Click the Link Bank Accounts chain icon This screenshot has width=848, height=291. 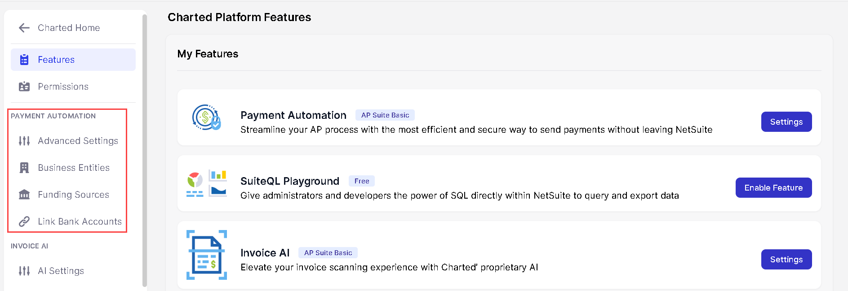coord(24,222)
